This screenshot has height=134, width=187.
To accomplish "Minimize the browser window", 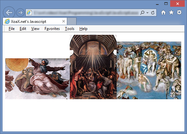I will pos(157,5).
